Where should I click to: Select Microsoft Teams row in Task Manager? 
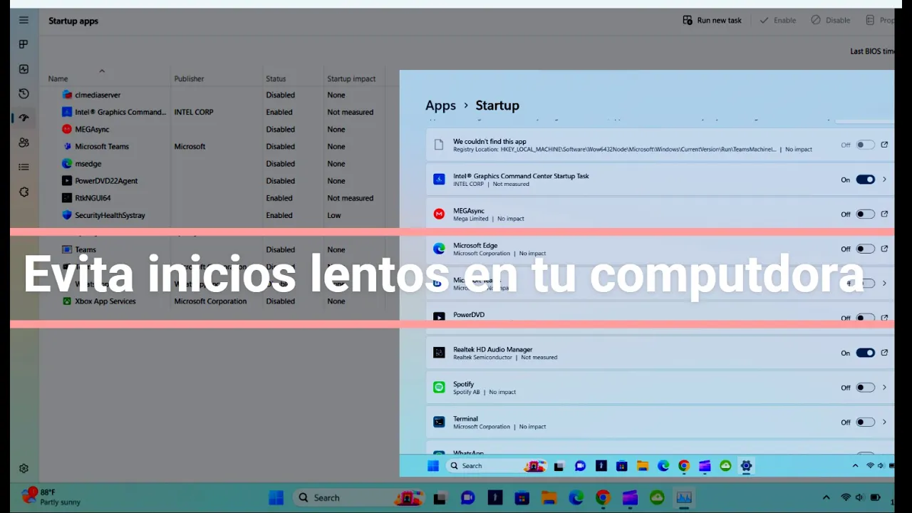[214, 146]
